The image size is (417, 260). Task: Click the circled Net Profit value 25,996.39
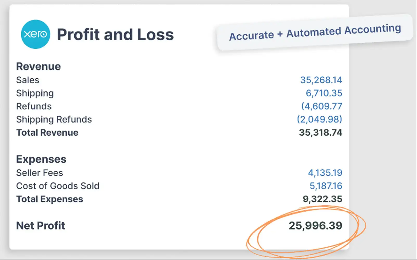coord(315,226)
